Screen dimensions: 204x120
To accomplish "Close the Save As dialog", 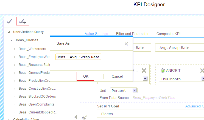I will tap(126, 44).
